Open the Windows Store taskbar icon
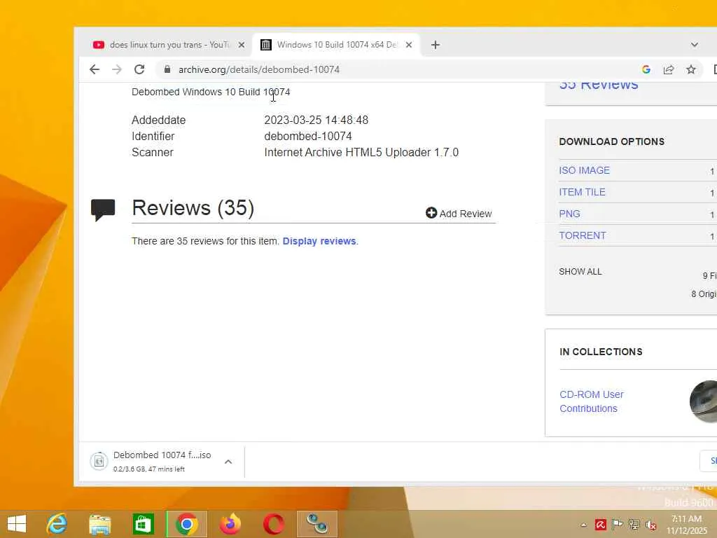The image size is (717, 538). (143, 524)
